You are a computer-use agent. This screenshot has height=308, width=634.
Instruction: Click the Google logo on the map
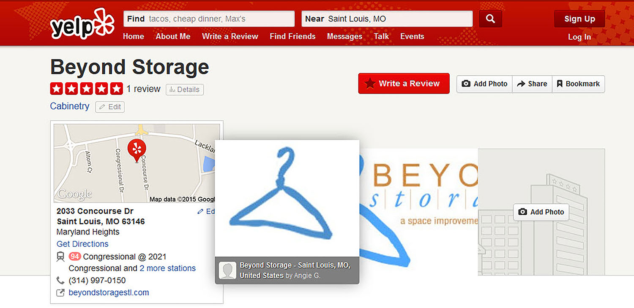click(75, 194)
